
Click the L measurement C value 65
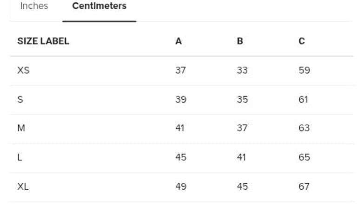click(304, 157)
